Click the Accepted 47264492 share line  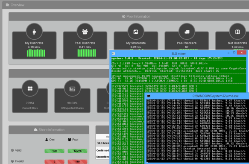154,86
